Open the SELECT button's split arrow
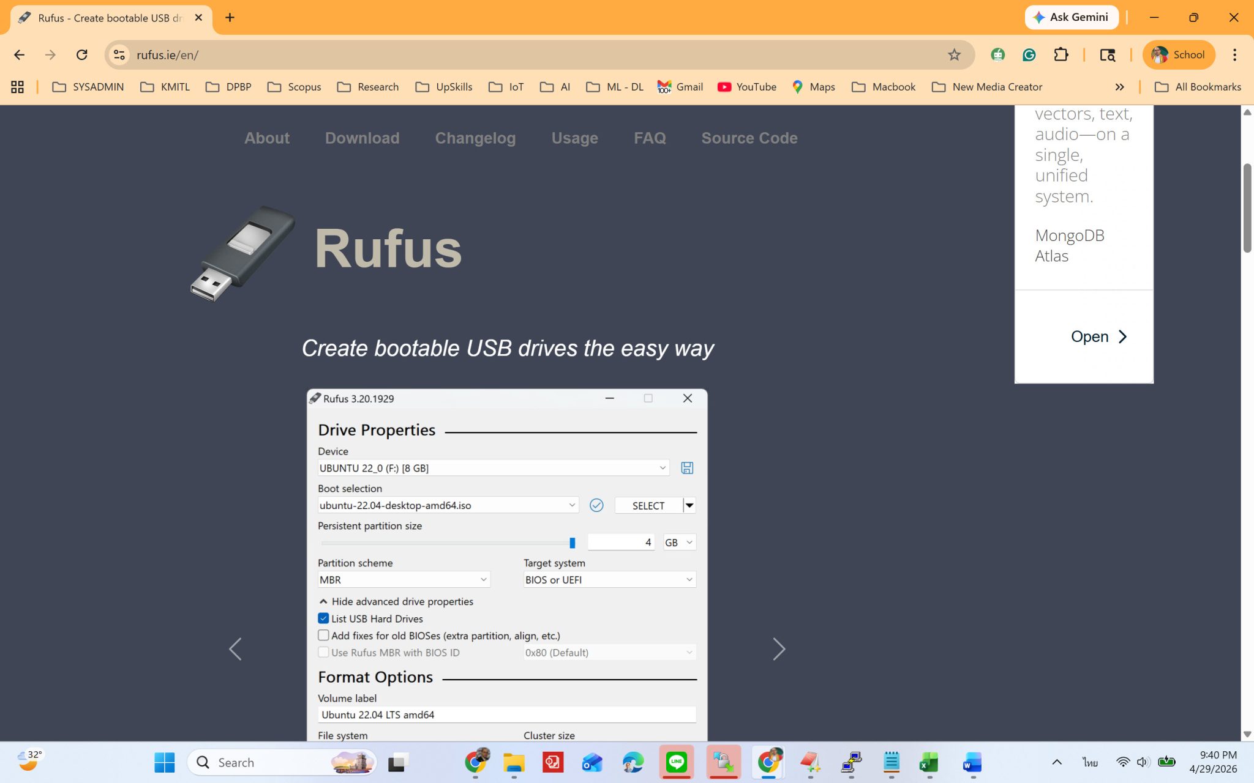The width and height of the screenshot is (1254, 783). point(689,505)
